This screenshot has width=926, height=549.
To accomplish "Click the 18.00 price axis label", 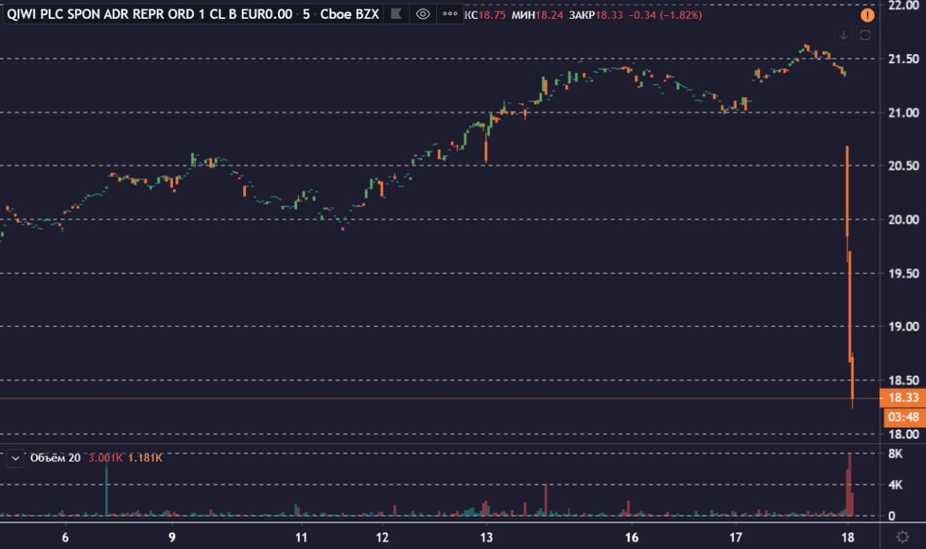I will 904,435.
